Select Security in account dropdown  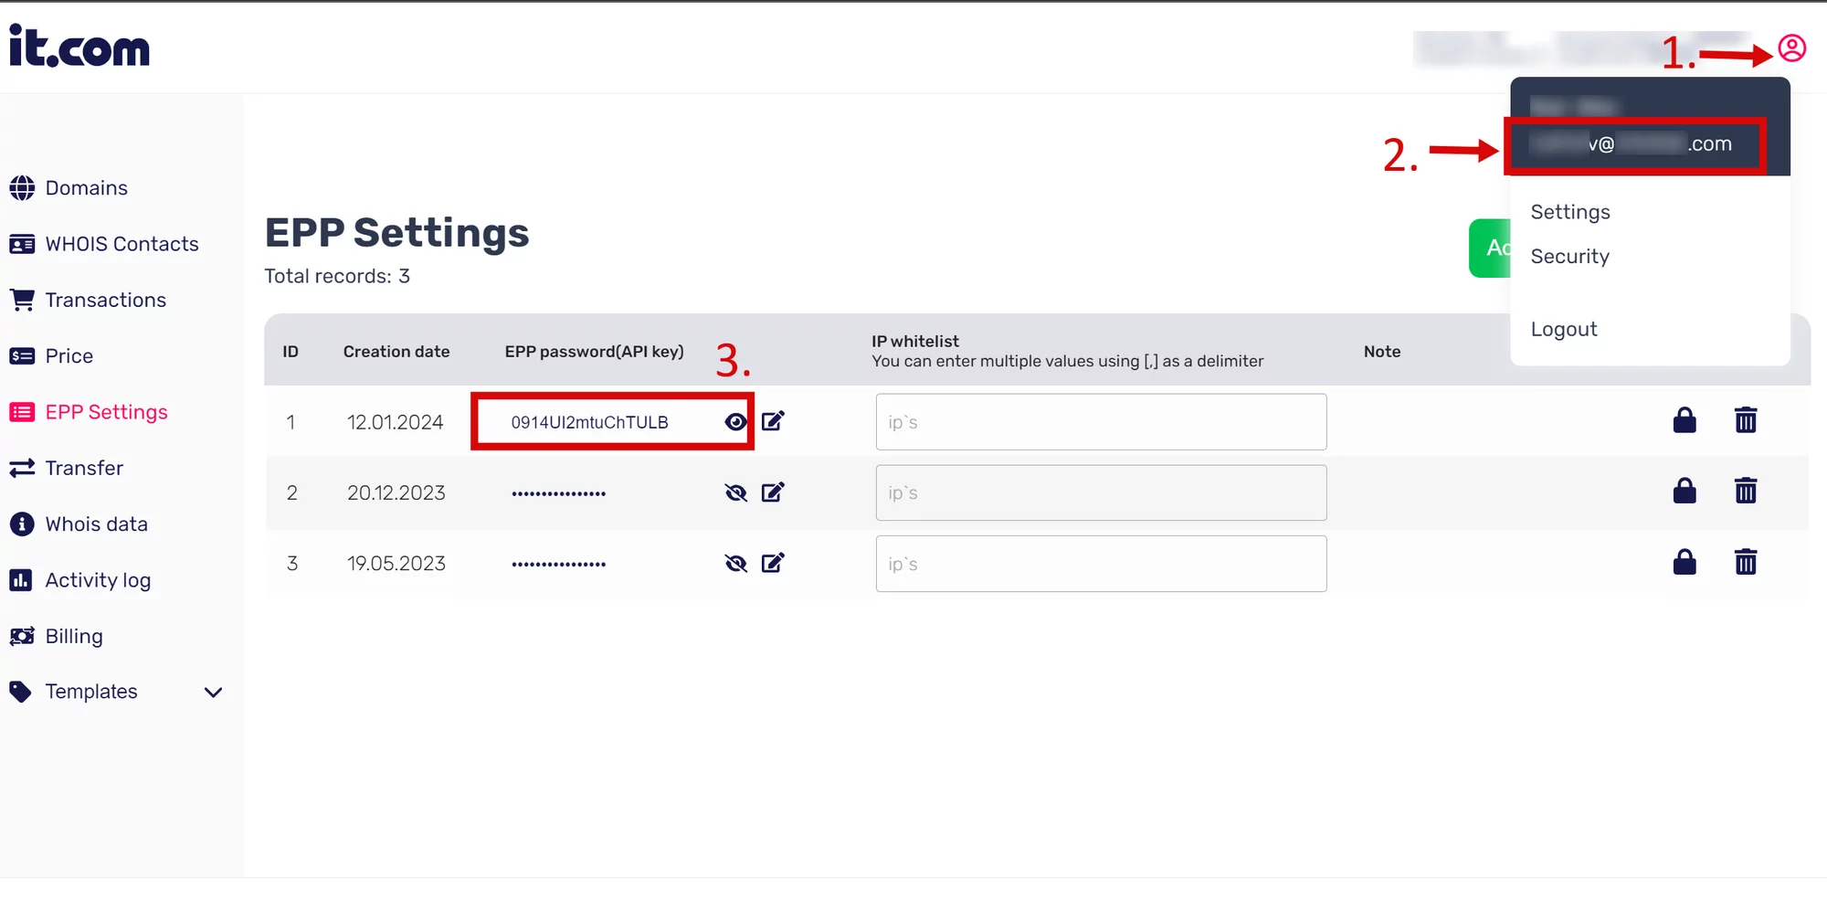click(x=1570, y=257)
